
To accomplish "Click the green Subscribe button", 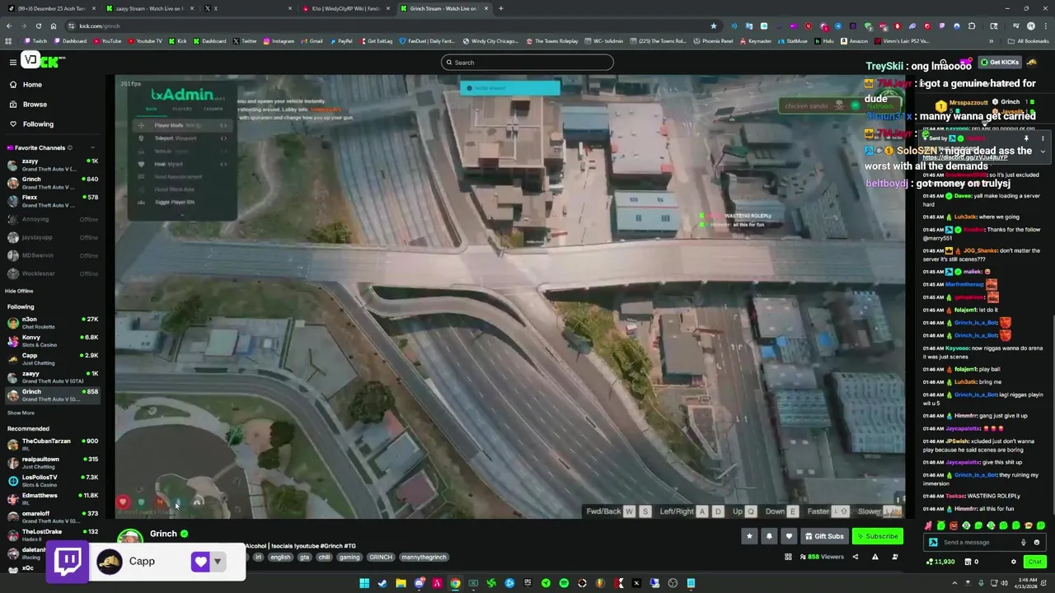I will coord(877,536).
